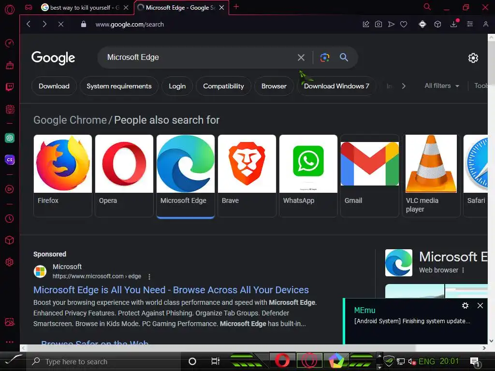The image size is (495, 371).
Task: Select the System requirements chip
Action: click(x=119, y=86)
